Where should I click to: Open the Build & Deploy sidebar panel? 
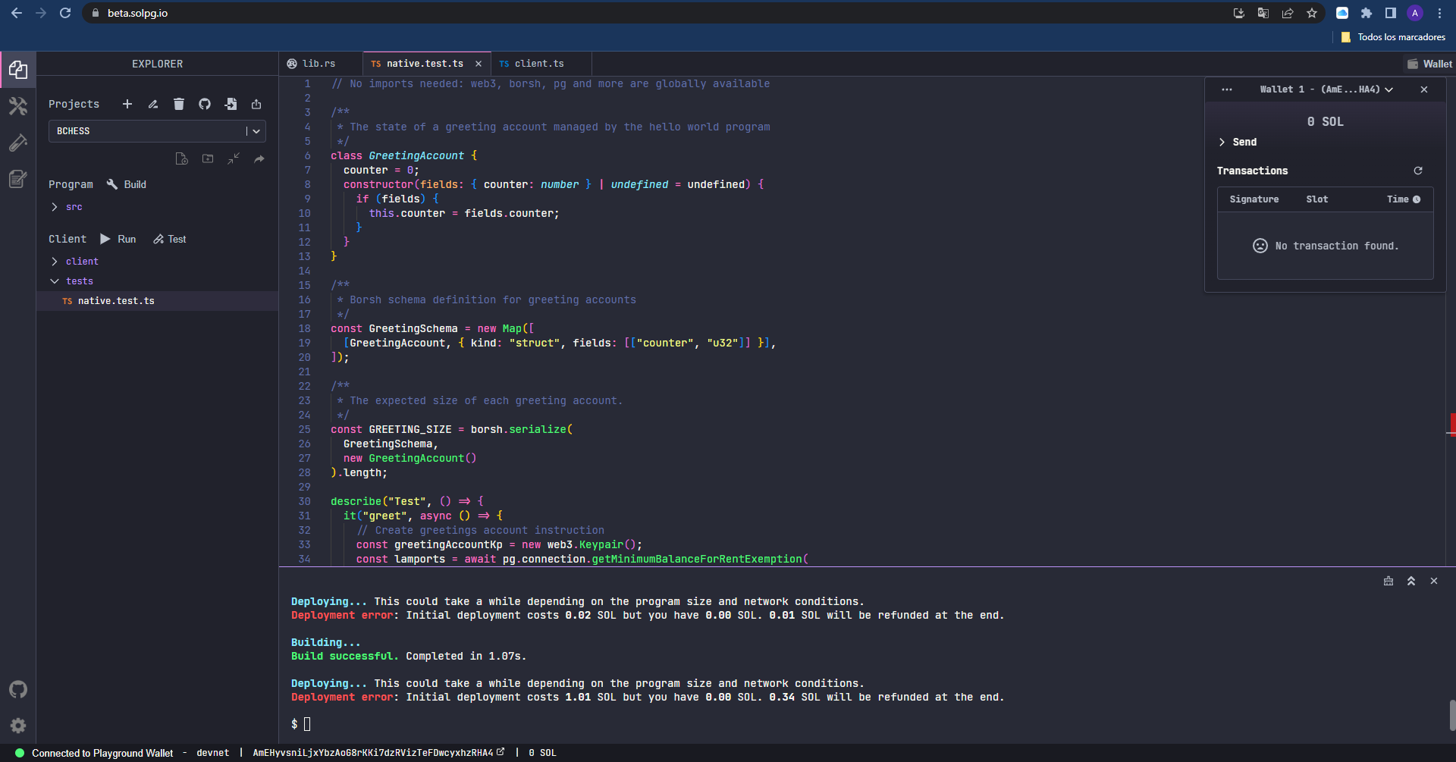tap(18, 106)
